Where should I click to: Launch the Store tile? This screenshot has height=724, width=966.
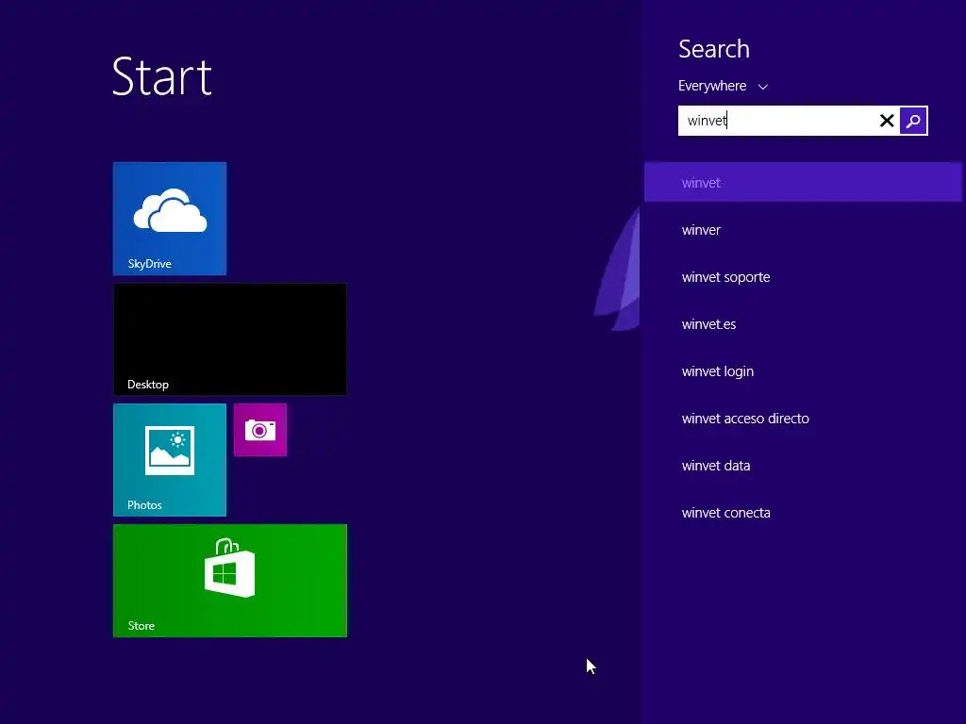230,581
